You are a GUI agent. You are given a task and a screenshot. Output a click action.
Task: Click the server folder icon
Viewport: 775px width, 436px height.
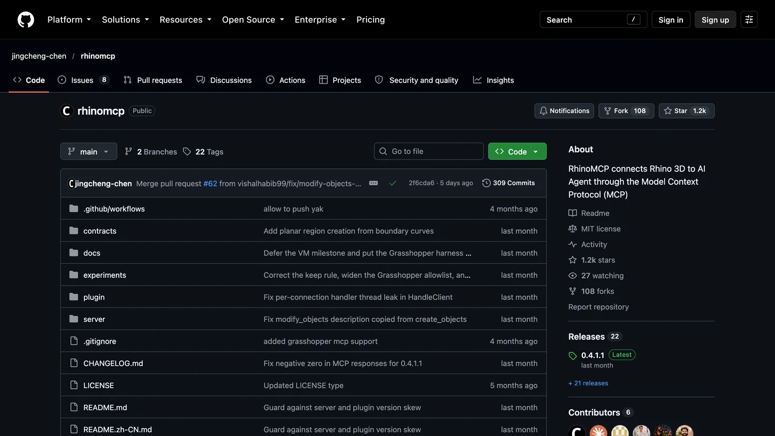pos(74,319)
